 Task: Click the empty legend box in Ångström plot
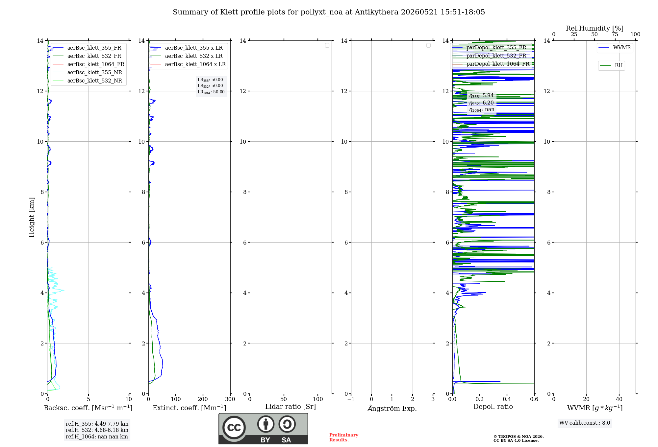tap(428, 45)
